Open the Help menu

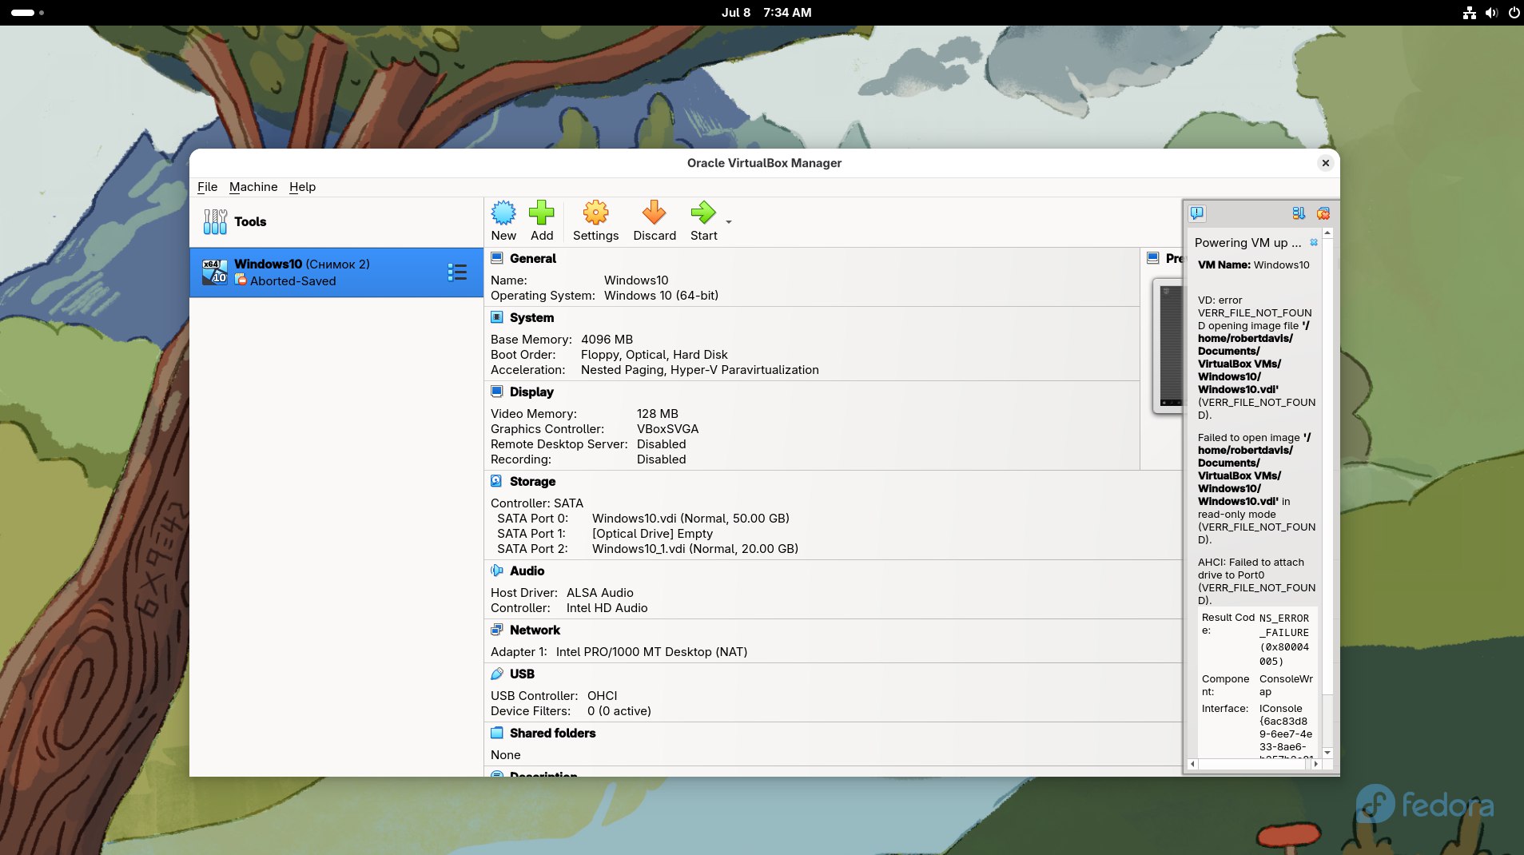click(x=302, y=187)
